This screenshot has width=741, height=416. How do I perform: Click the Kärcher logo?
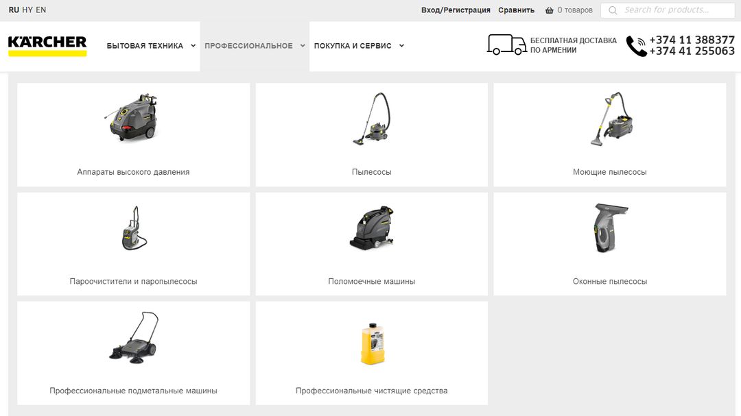(x=47, y=46)
